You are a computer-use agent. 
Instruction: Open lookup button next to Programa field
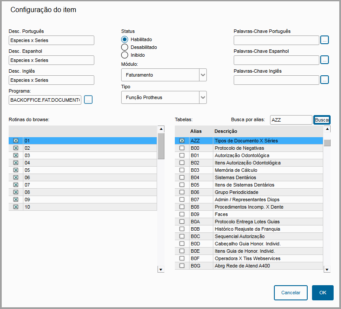[x=88, y=100]
